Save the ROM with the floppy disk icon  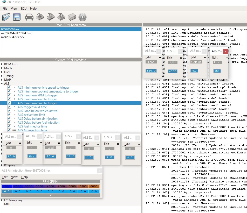click(17, 17)
